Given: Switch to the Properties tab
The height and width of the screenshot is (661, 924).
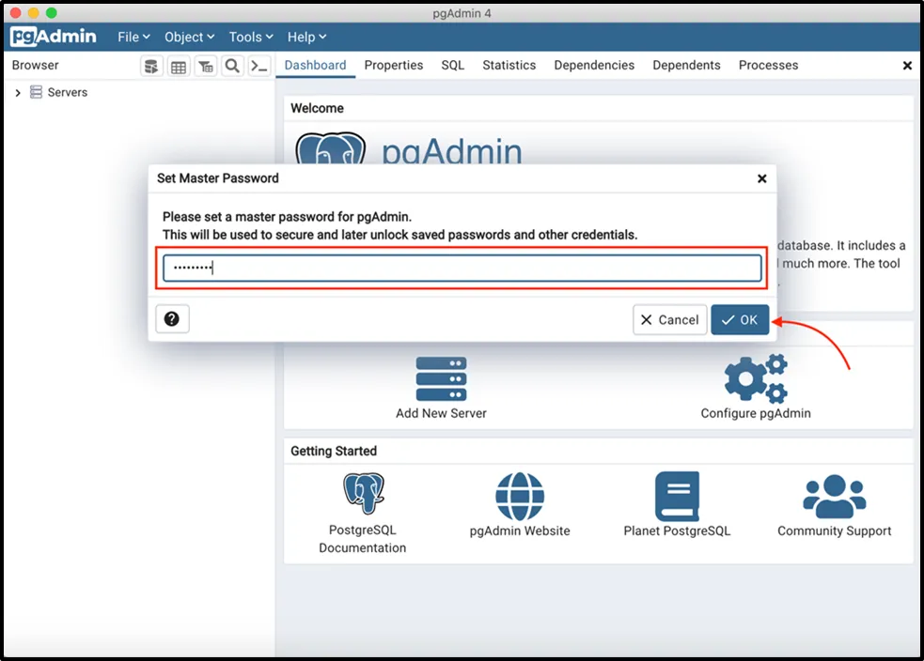Looking at the screenshot, I should [393, 66].
